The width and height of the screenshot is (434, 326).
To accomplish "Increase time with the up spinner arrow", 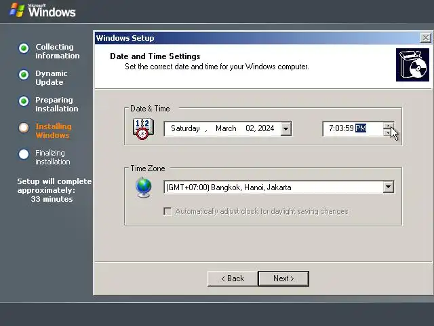I will tap(388, 126).
